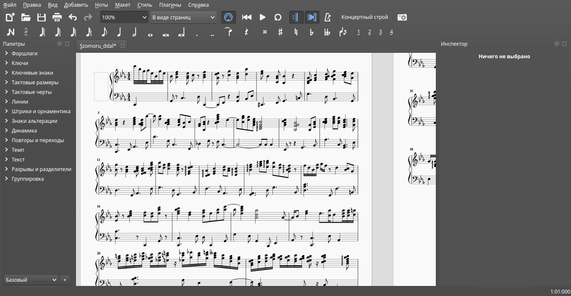Switch to the Szomoru_ddal score tab
571x296 pixels.
[x=98, y=46]
